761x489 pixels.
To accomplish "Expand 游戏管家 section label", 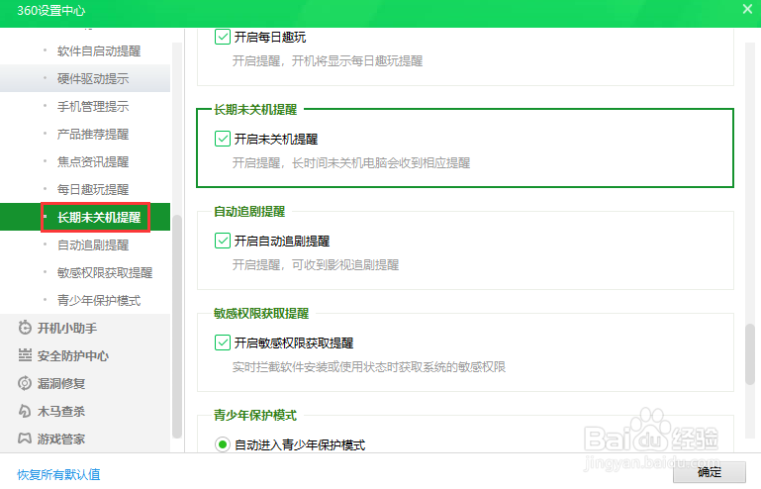I will [x=61, y=439].
